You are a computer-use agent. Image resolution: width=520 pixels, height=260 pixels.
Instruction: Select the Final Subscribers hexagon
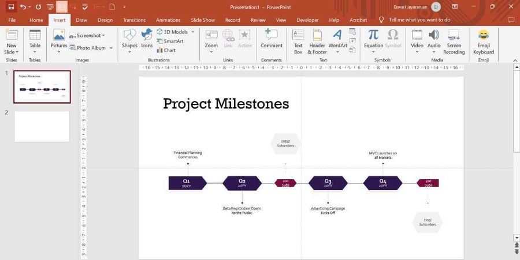tap(428, 222)
